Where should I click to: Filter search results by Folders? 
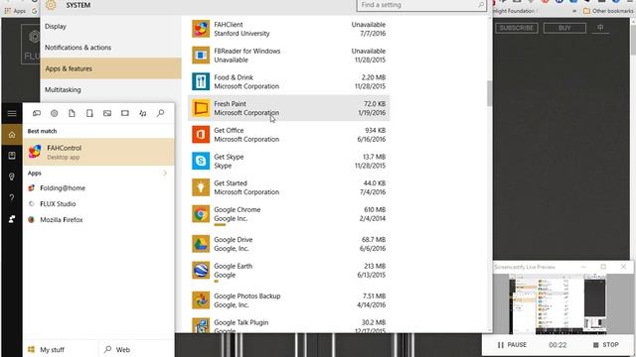coord(89,113)
